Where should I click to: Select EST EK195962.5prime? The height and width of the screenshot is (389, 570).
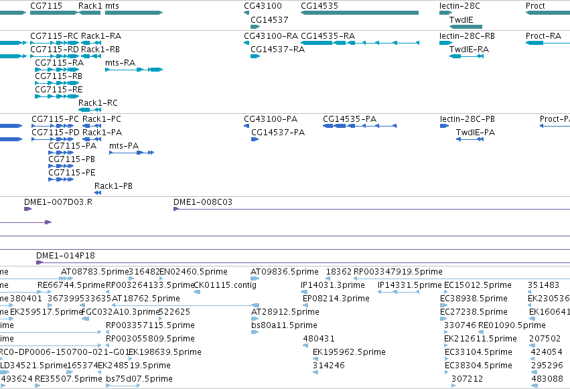[x=350, y=353]
